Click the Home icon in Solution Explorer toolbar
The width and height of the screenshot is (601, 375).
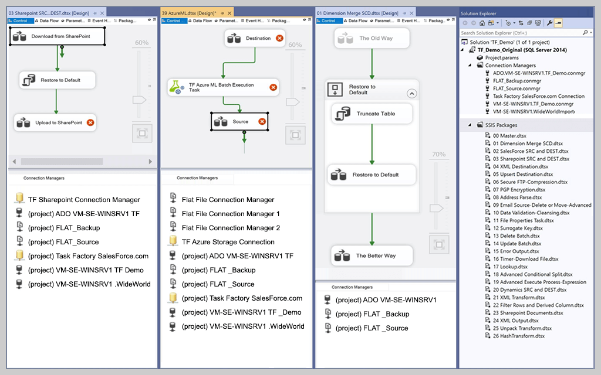click(482, 23)
